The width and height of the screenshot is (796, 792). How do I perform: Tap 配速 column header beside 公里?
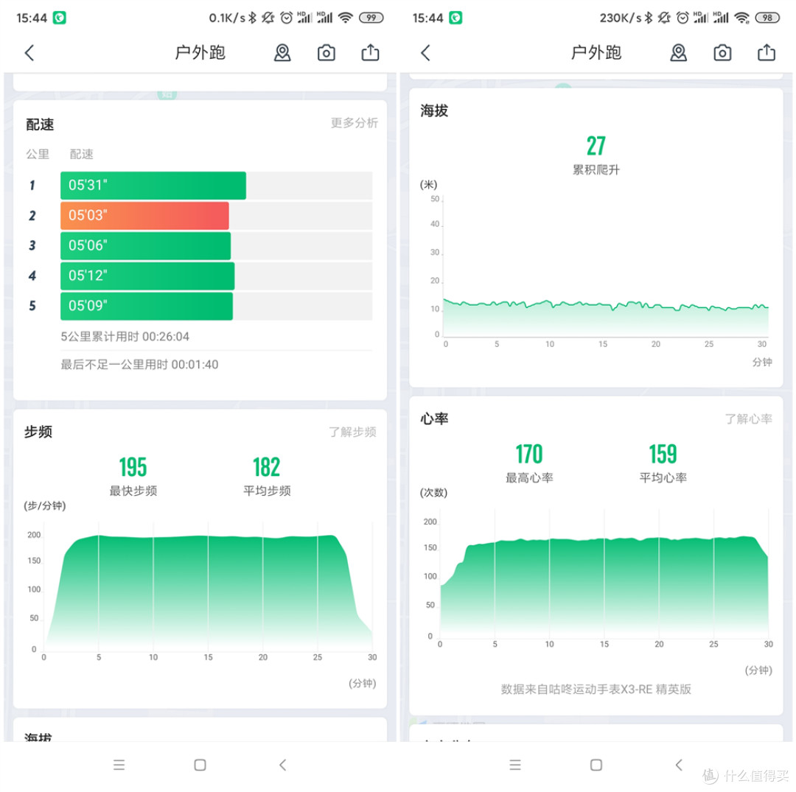[81, 154]
